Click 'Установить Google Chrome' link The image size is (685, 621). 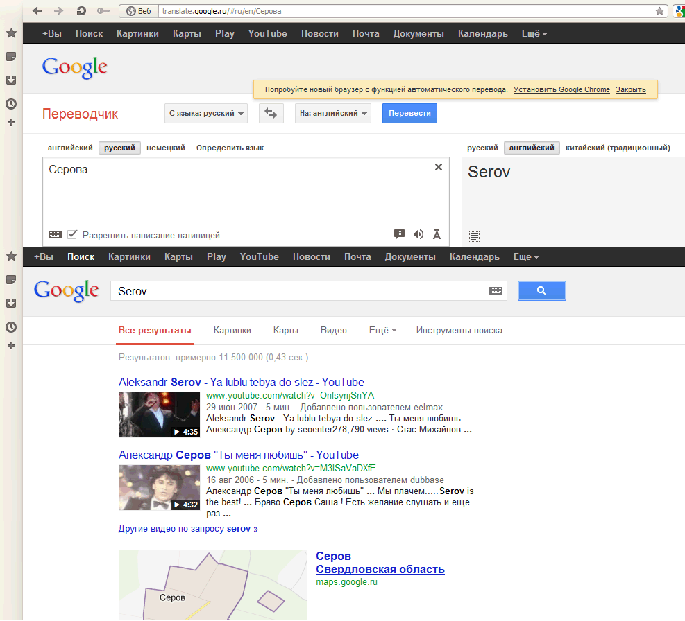[561, 89]
